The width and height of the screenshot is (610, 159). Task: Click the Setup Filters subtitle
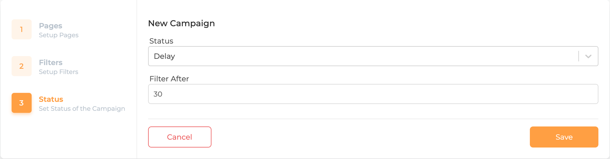58,72
